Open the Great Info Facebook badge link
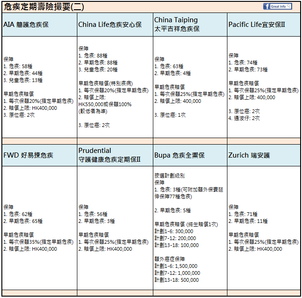 [277, 6]
